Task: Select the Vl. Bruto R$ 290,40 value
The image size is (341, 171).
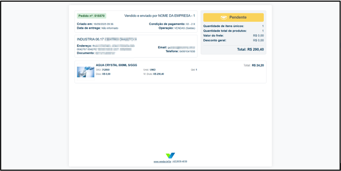Action: pos(159,74)
